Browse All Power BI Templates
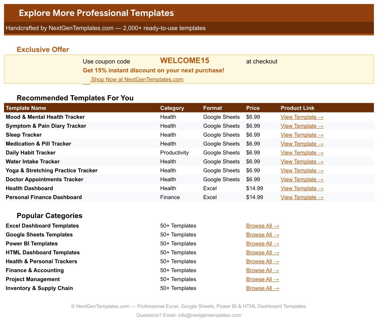This screenshot has width=378, height=322. point(262,244)
